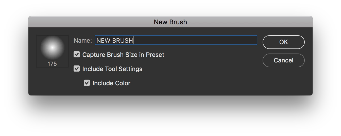Click the "Capture Brush Size in Preset" label text
Image resolution: width=341 pixels, height=136 pixels.
pos(123,55)
